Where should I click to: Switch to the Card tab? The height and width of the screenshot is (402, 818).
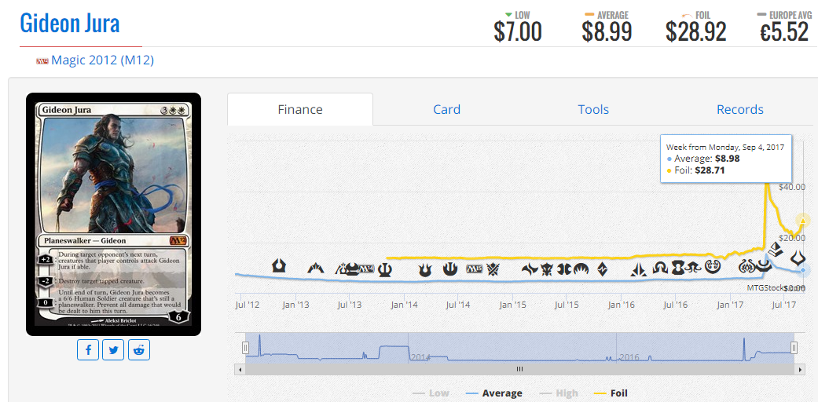coord(446,109)
